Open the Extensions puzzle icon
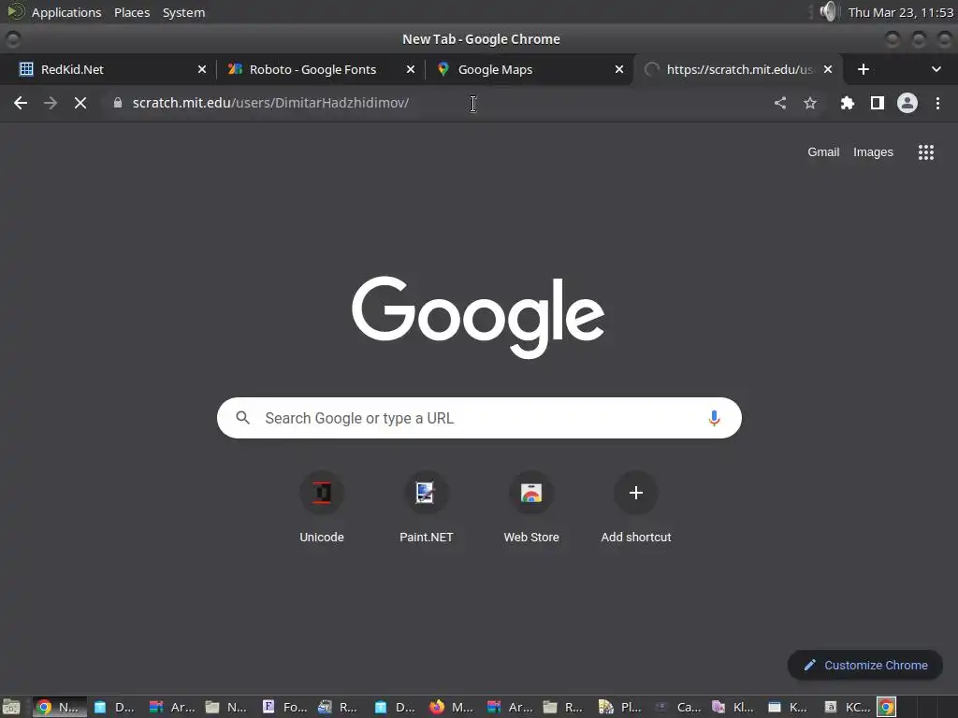This screenshot has height=718, width=958. [847, 103]
